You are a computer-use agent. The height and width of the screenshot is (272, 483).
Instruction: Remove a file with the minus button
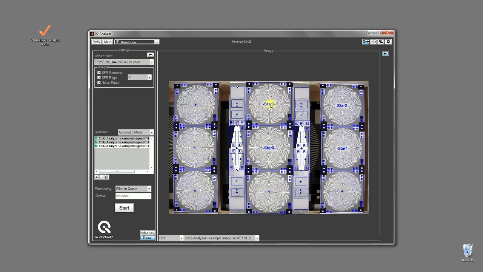tap(102, 177)
